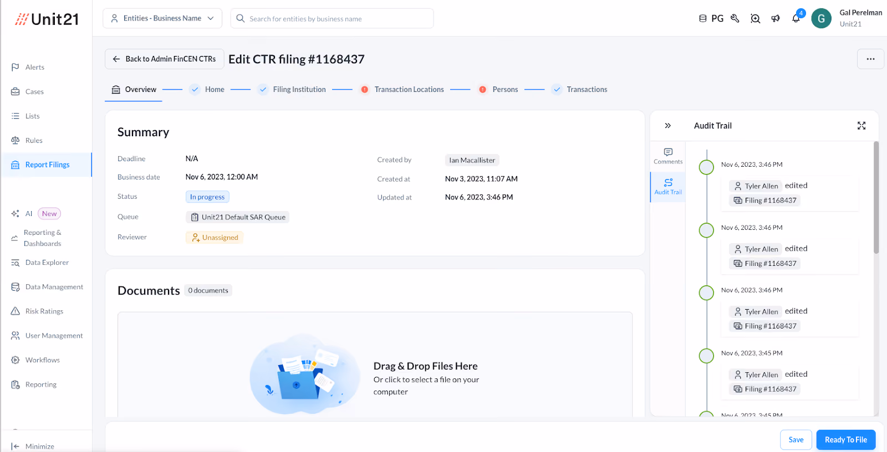Image resolution: width=887 pixels, height=452 pixels.
Task: Open the Comments panel tab
Action: tap(668, 156)
